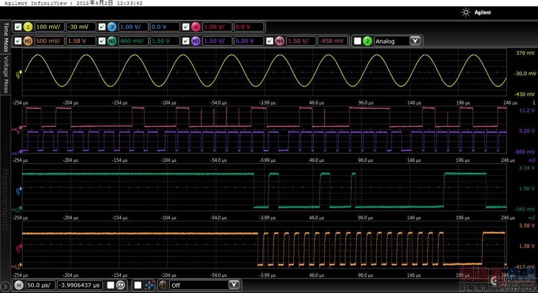Open the Analog channel type dropdown
The width and height of the screenshot is (538, 293).
coord(415,41)
